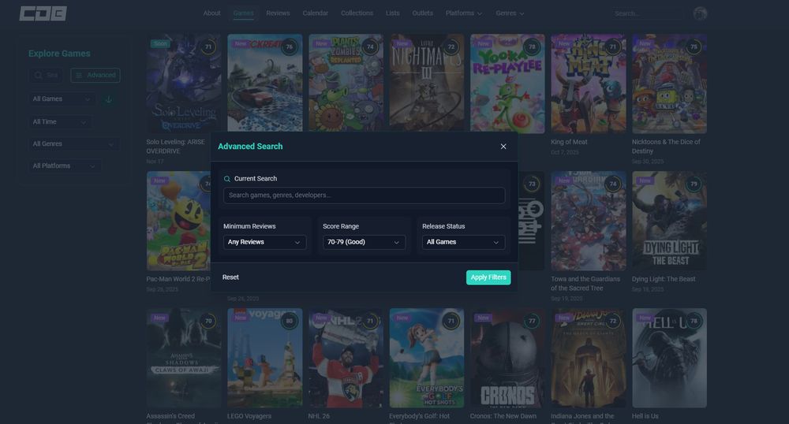Click the Current Search magnifier icon
The height and width of the screenshot is (424, 789).
227,179
